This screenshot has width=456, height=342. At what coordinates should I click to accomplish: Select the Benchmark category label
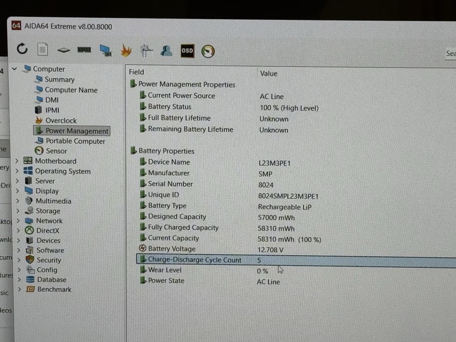pyautogui.click(x=54, y=289)
